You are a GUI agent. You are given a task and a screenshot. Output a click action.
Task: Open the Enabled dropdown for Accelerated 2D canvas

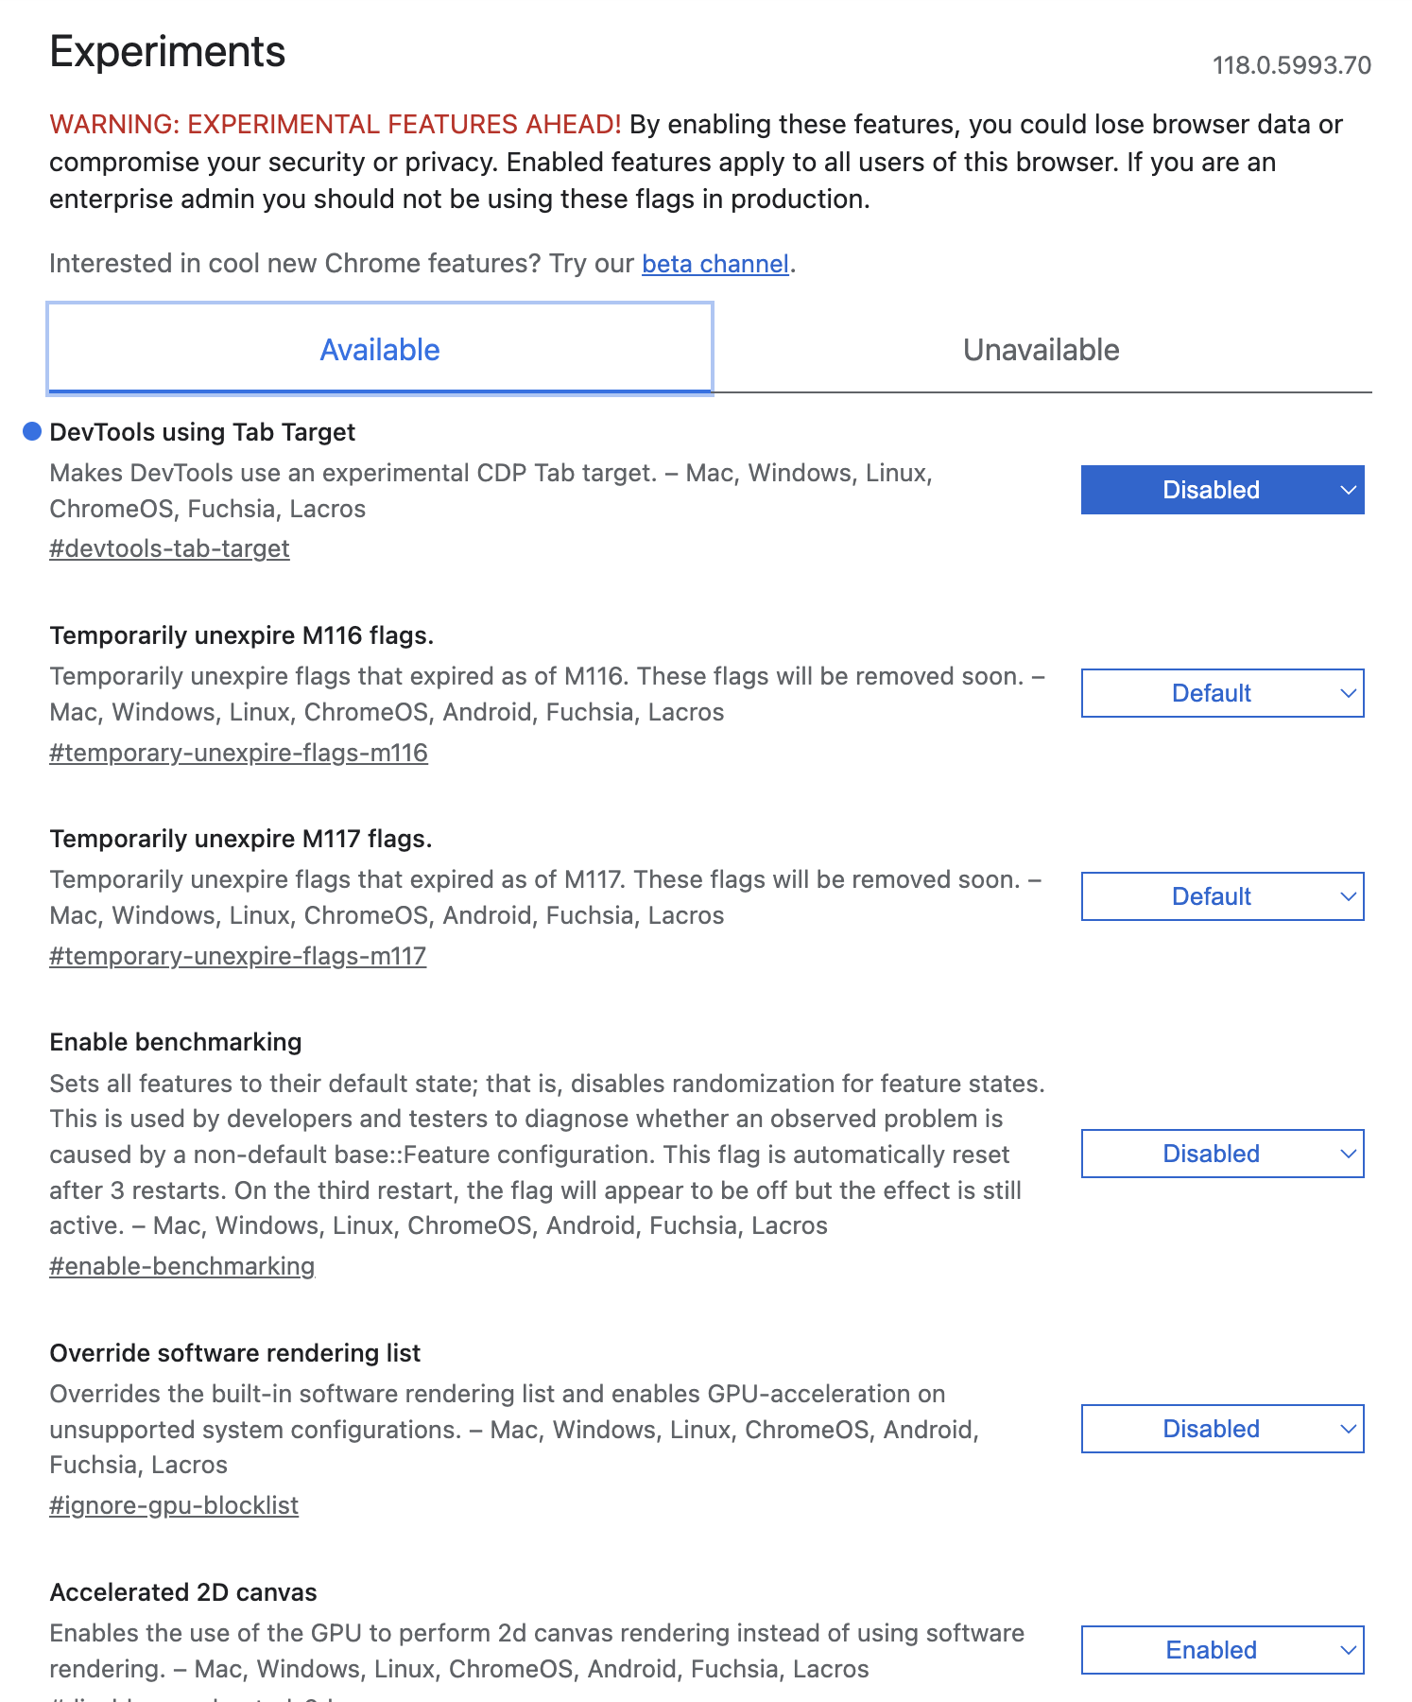pos(1221,1650)
